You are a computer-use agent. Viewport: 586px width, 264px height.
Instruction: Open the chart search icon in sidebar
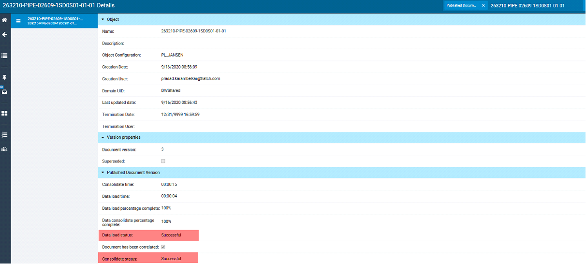(4, 149)
